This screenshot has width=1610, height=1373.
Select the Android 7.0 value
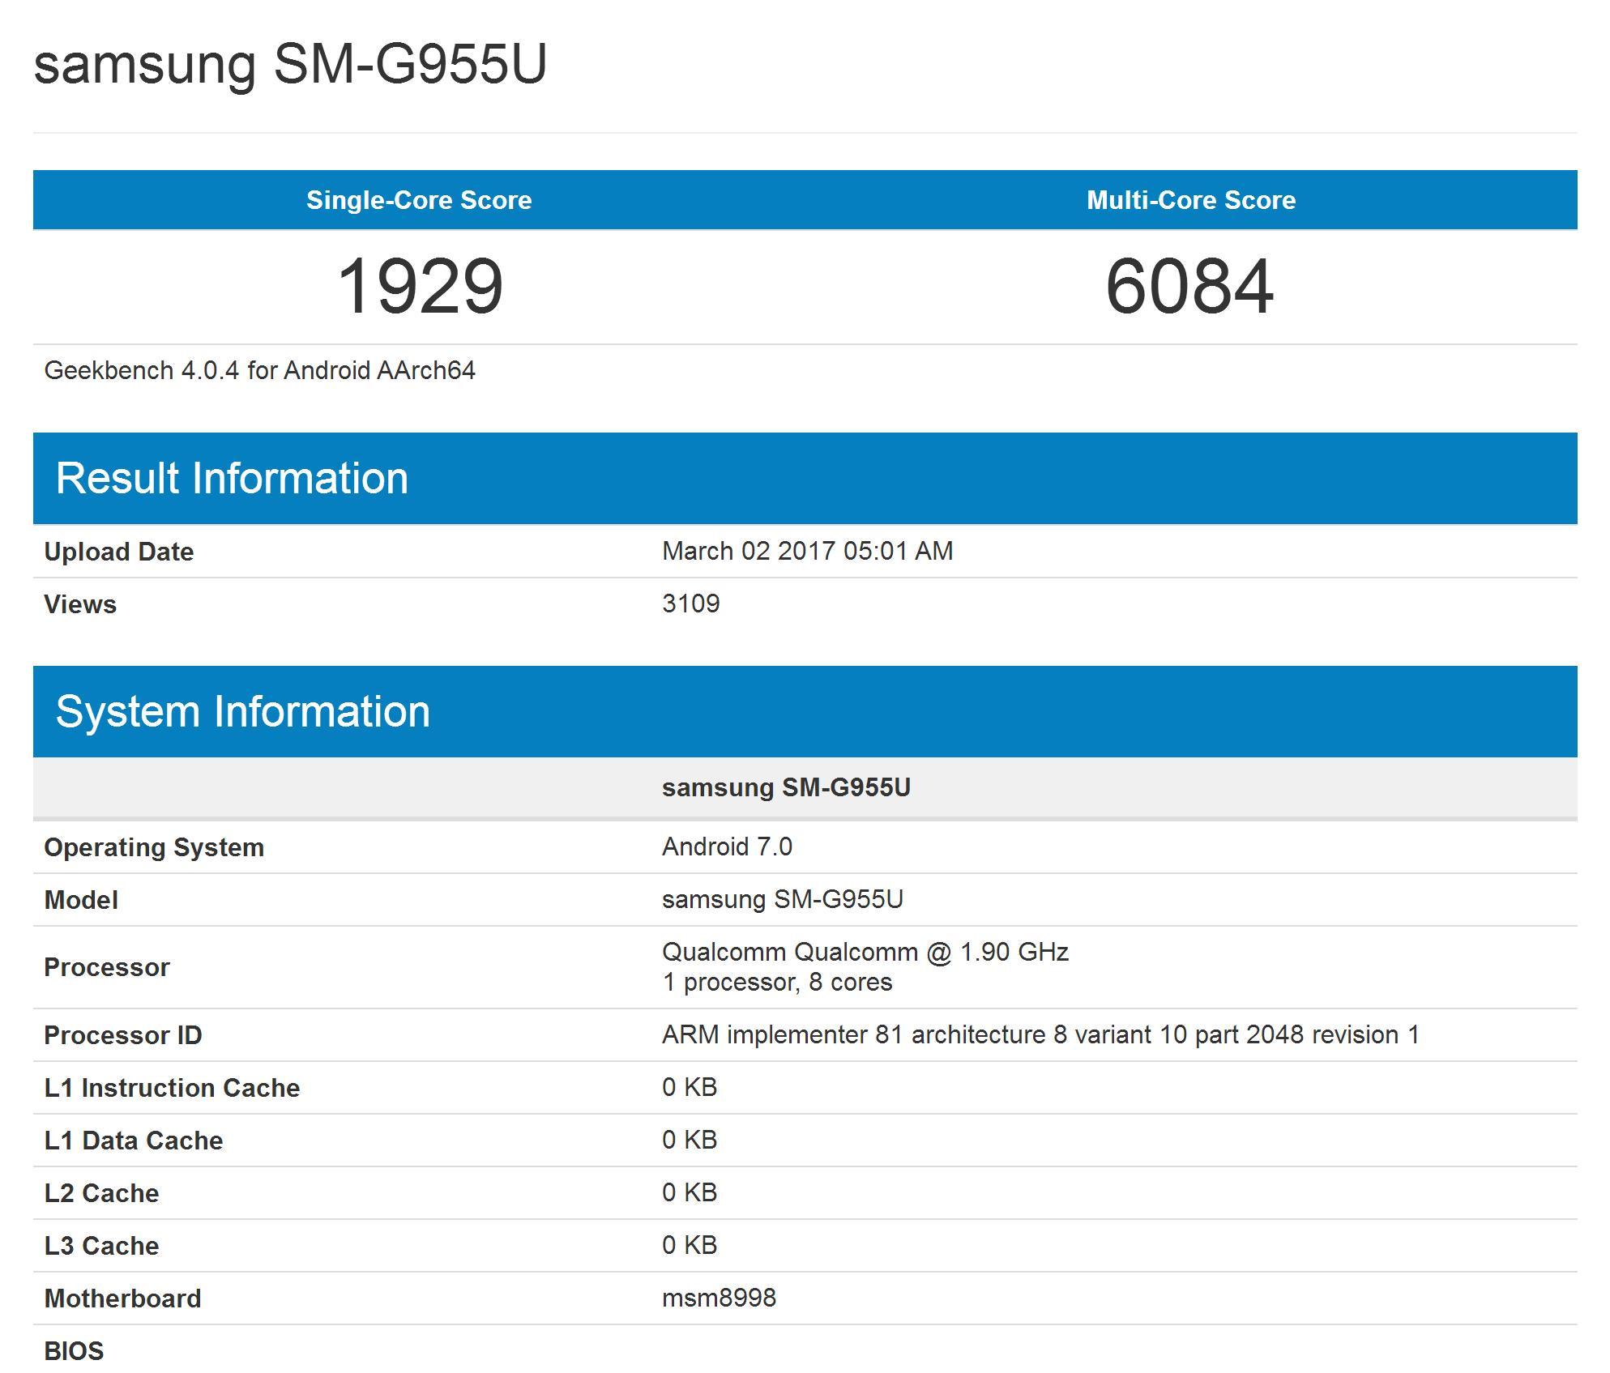click(x=727, y=846)
